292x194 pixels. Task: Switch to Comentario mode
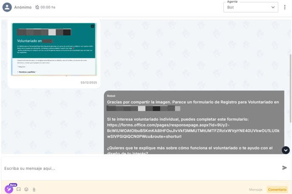[277, 189]
